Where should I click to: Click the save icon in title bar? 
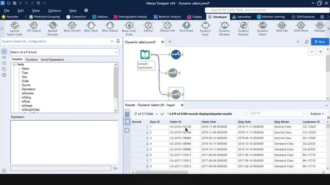[x=14, y=3]
